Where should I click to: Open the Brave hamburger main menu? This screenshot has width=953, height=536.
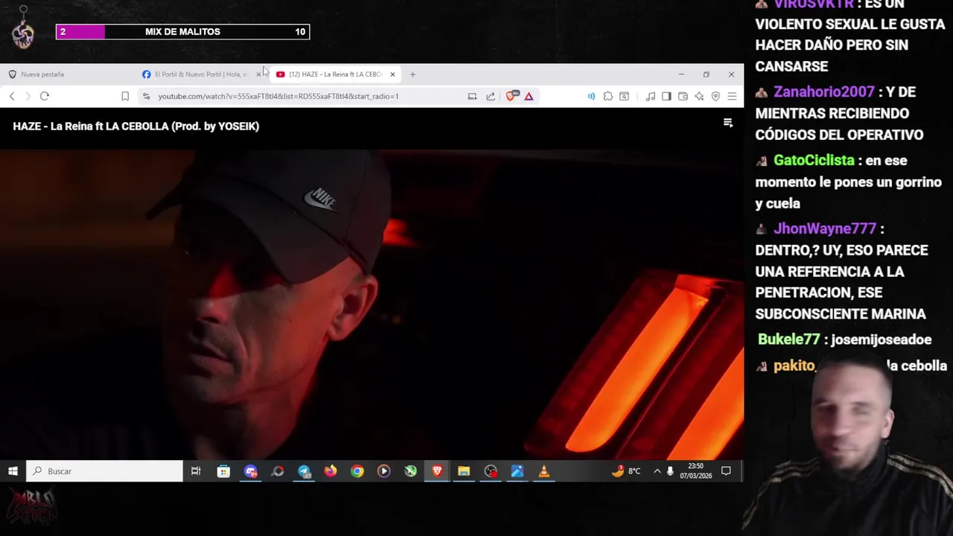732,96
